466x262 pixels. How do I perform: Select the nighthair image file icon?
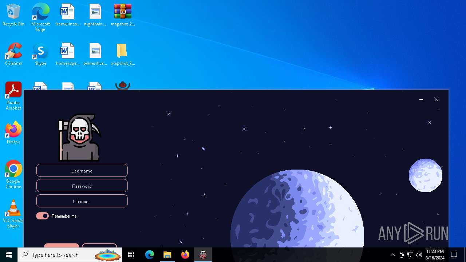(x=95, y=15)
